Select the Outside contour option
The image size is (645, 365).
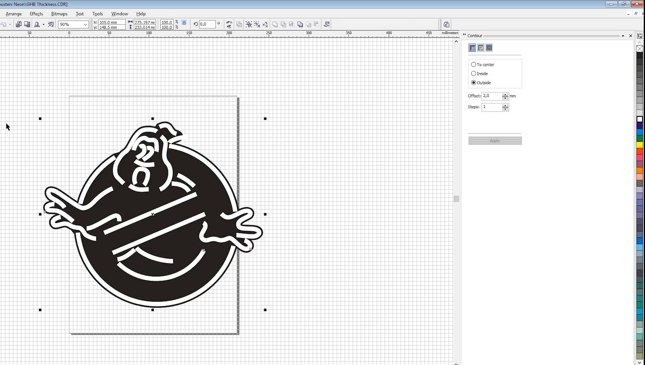[x=473, y=83]
